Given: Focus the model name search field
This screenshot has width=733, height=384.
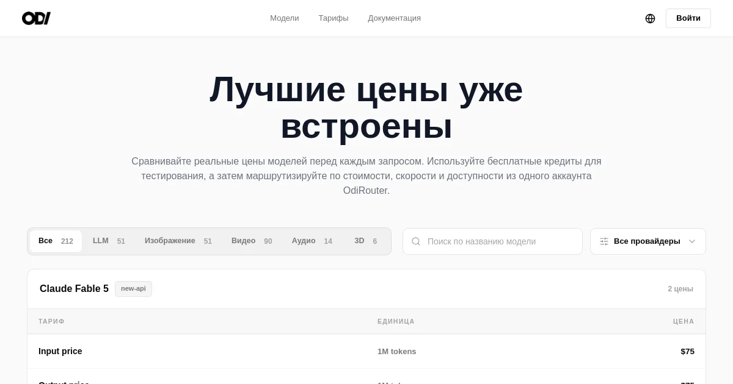Looking at the screenshot, I should (492, 241).
